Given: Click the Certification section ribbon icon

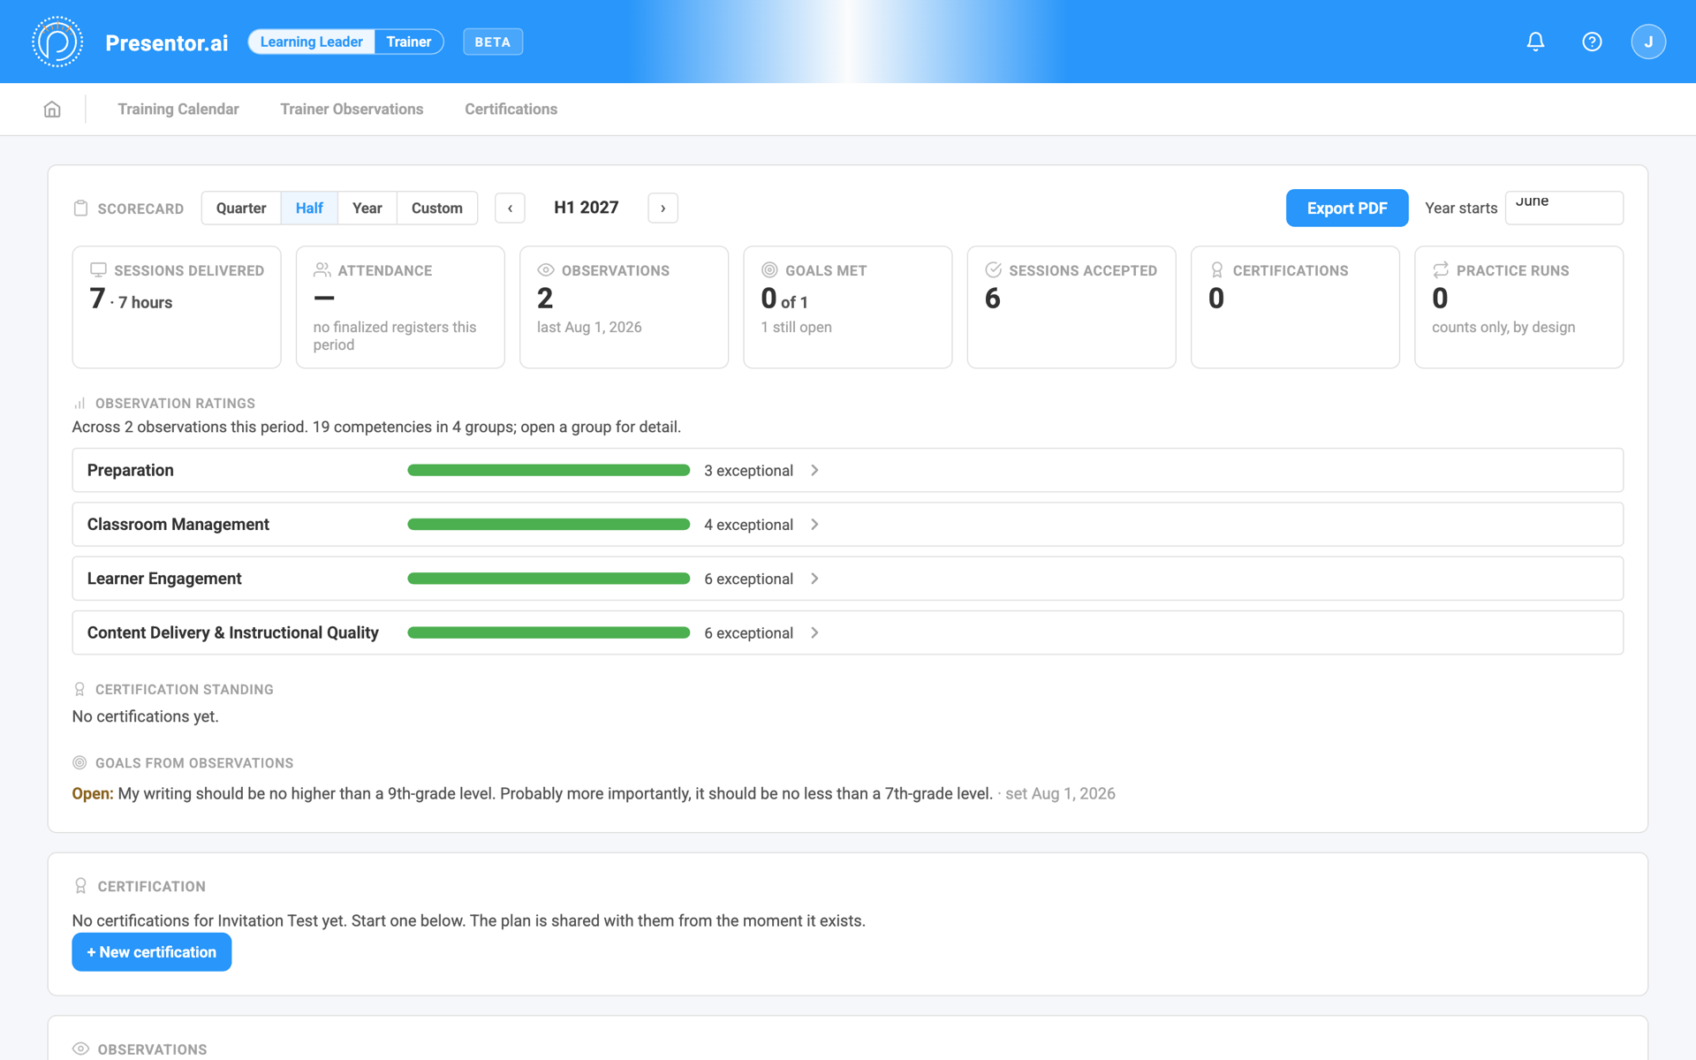Looking at the screenshot, I should [80, 886].
